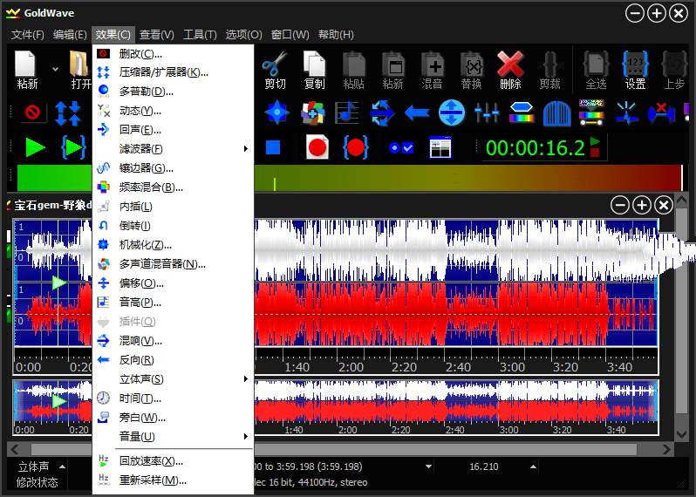Click the 2:00 mark on the timeline ruler
This screenshot has width=696, height=497.
[351, 367]
